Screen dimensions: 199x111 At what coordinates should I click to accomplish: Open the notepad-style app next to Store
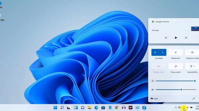[x=110, y=108]
